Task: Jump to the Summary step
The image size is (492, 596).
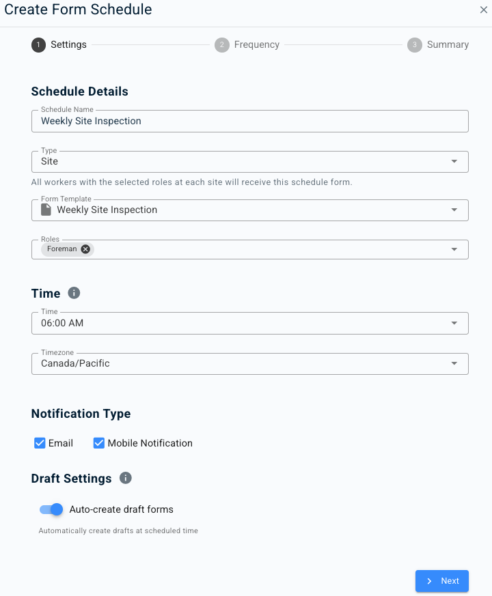Action: pyautogui.click(x=448, y=45)
